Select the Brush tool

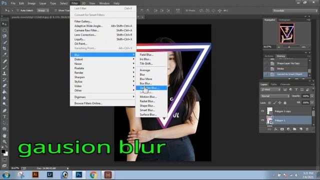coord(4,67)
